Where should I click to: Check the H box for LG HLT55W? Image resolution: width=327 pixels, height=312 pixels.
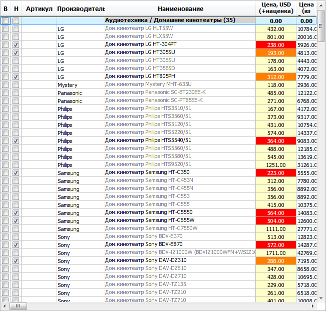coord(16,28)
